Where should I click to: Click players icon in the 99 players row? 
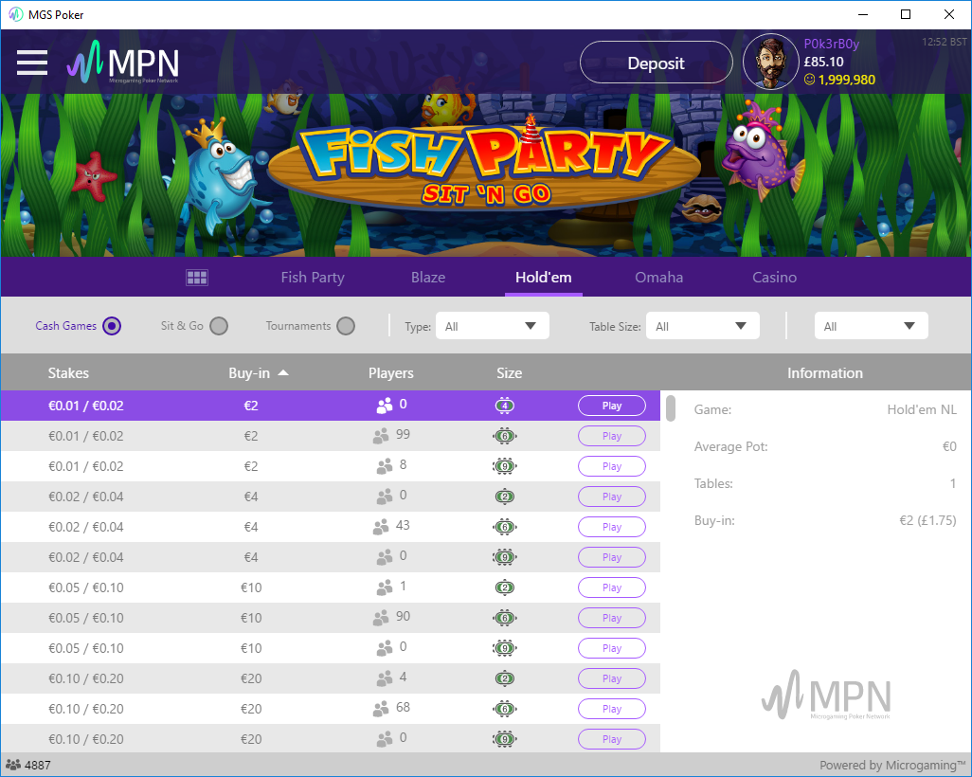[x=381, y=436]
